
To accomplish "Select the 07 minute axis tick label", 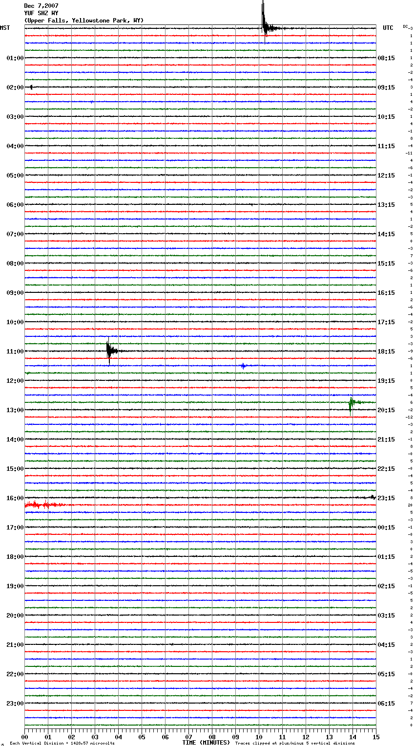I will [188, 737].
